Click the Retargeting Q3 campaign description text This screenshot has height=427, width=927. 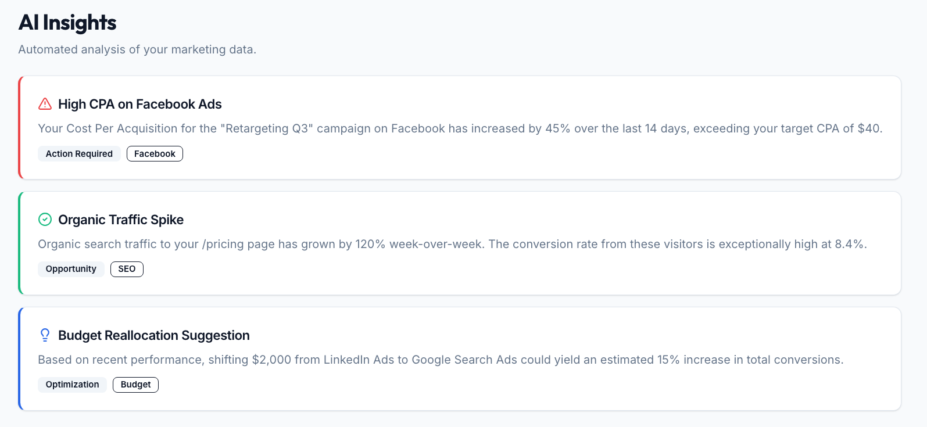pos(460,128)
